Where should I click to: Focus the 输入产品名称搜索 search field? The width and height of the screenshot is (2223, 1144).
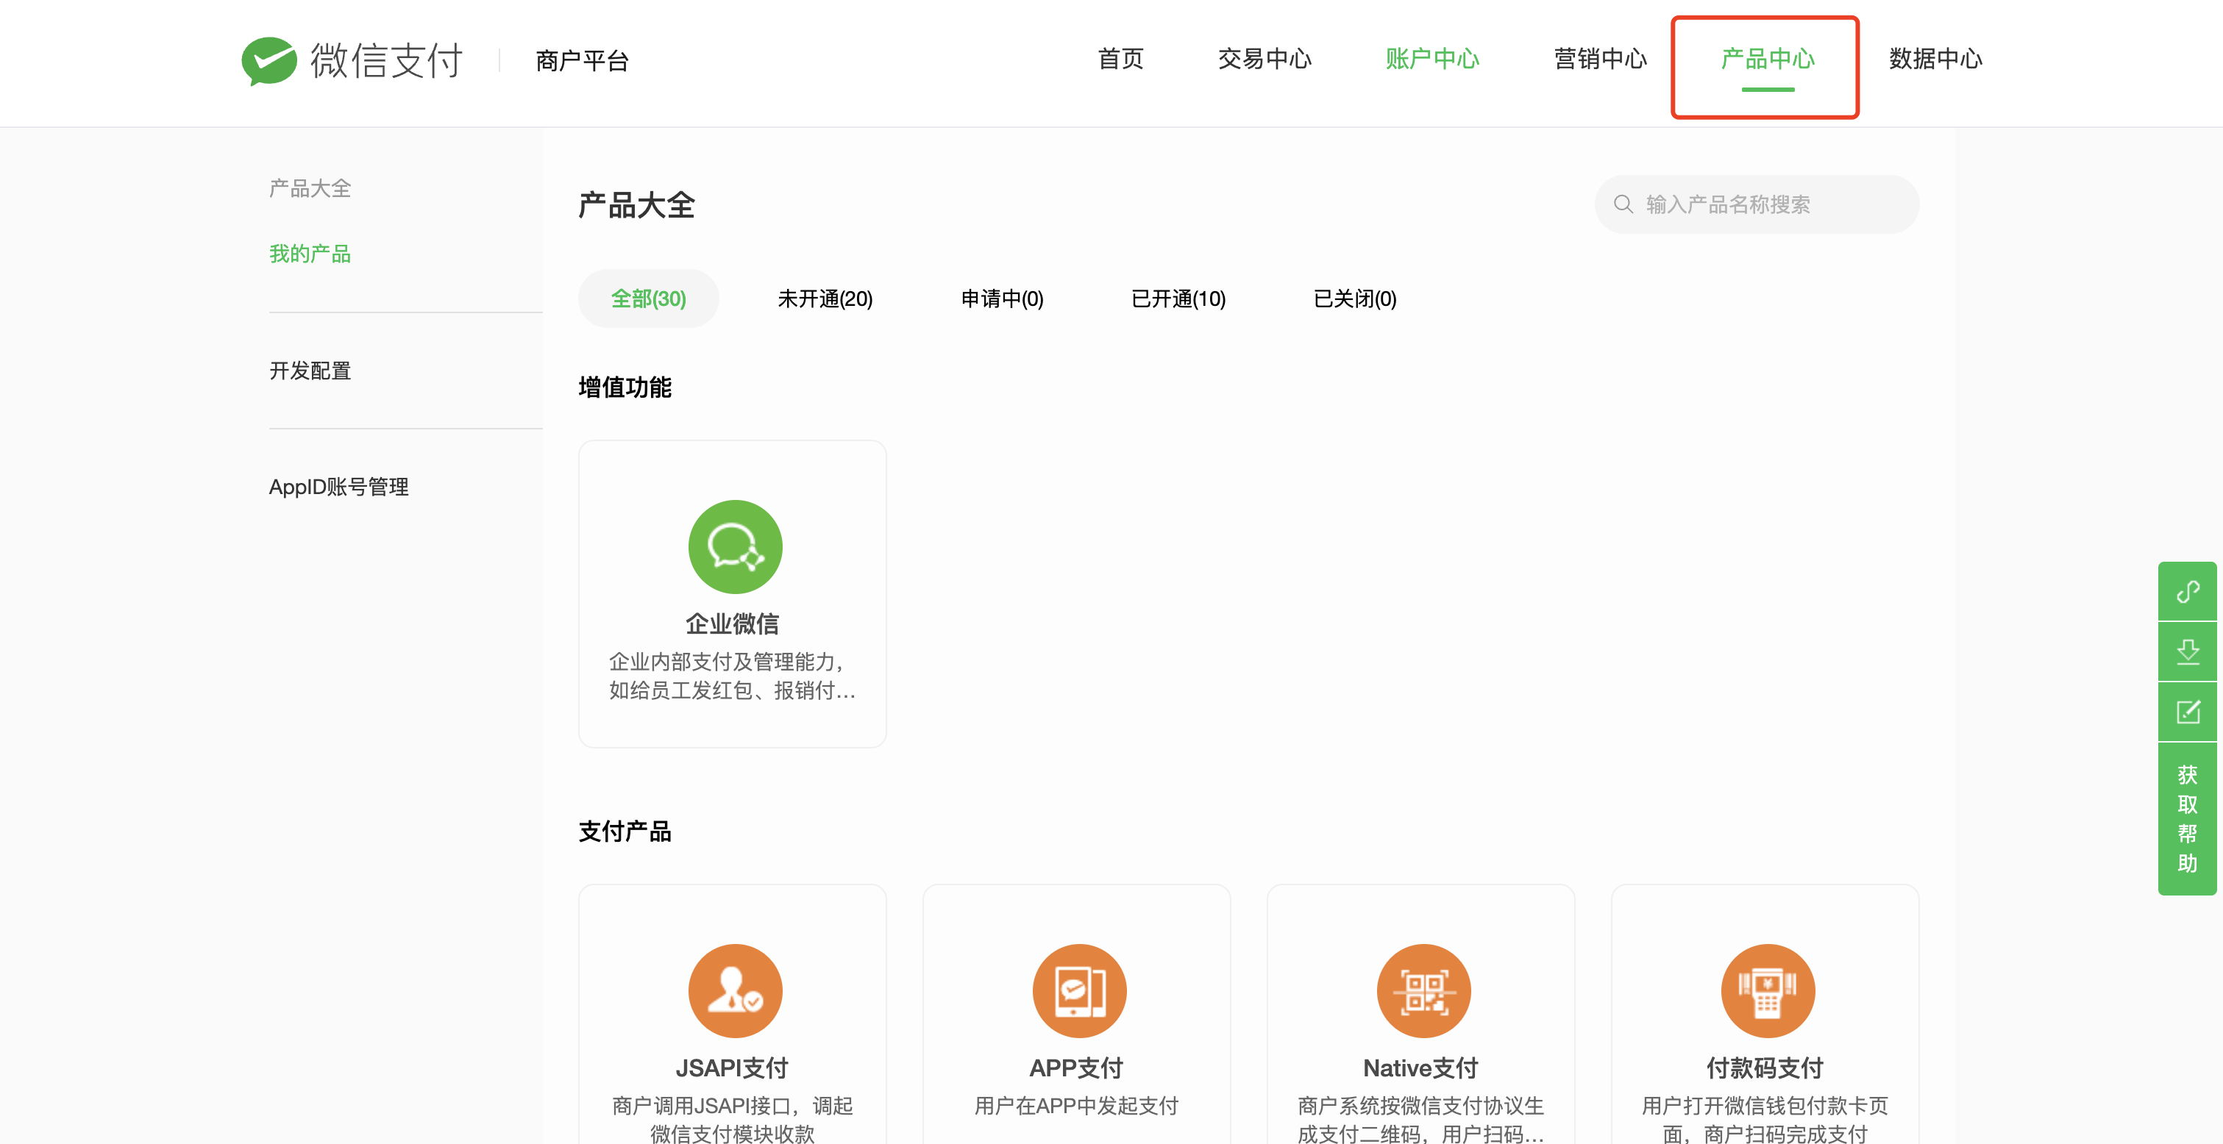point(1756,204)
